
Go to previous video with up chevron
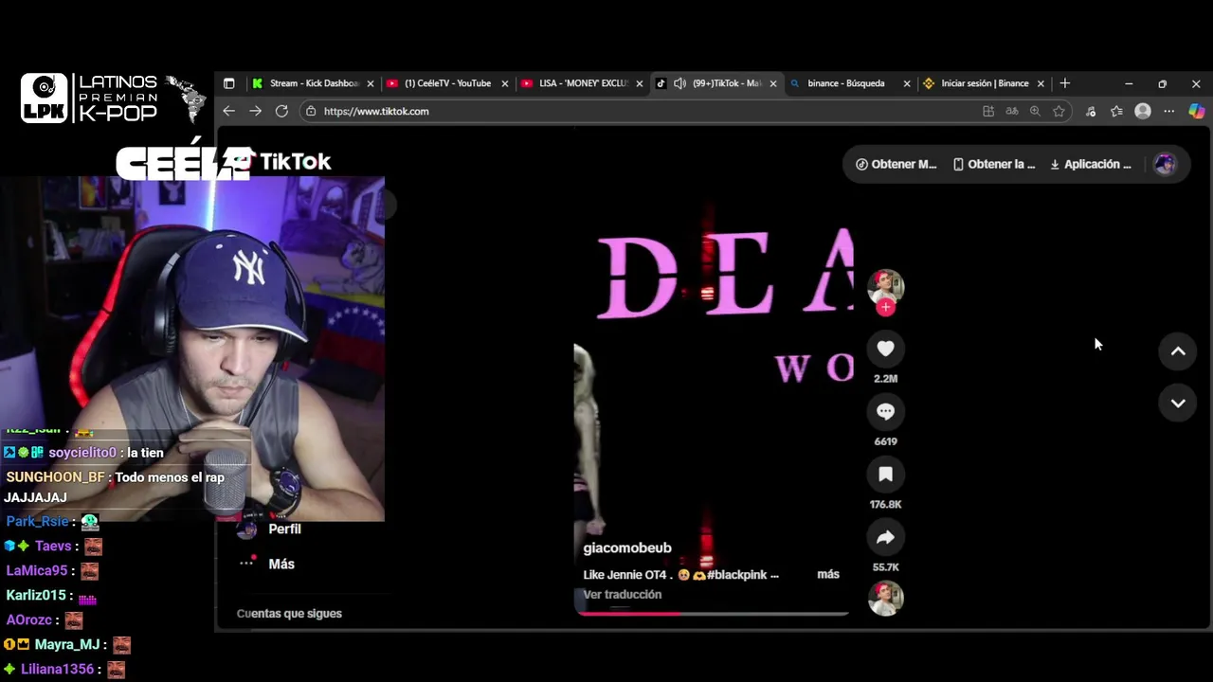(x=1178, y=351)
